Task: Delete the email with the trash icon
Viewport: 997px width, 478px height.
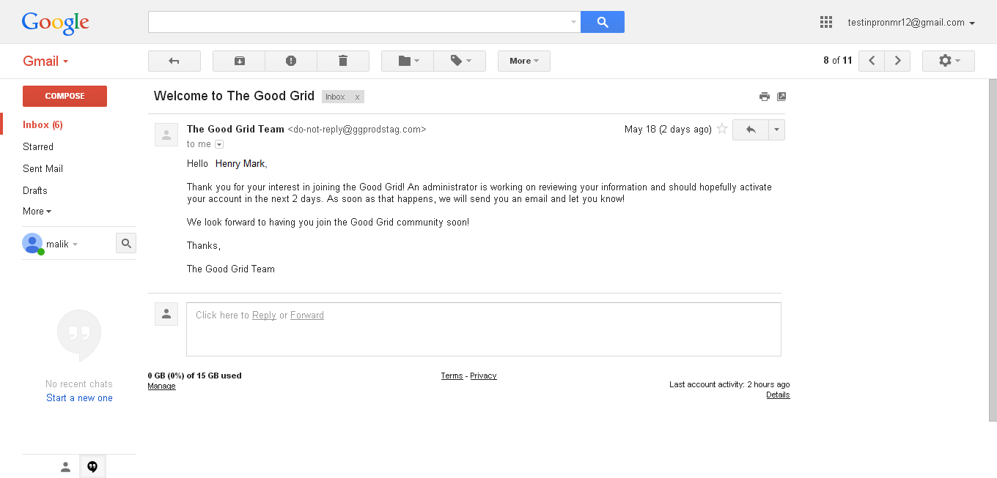Action: [343, 61]
